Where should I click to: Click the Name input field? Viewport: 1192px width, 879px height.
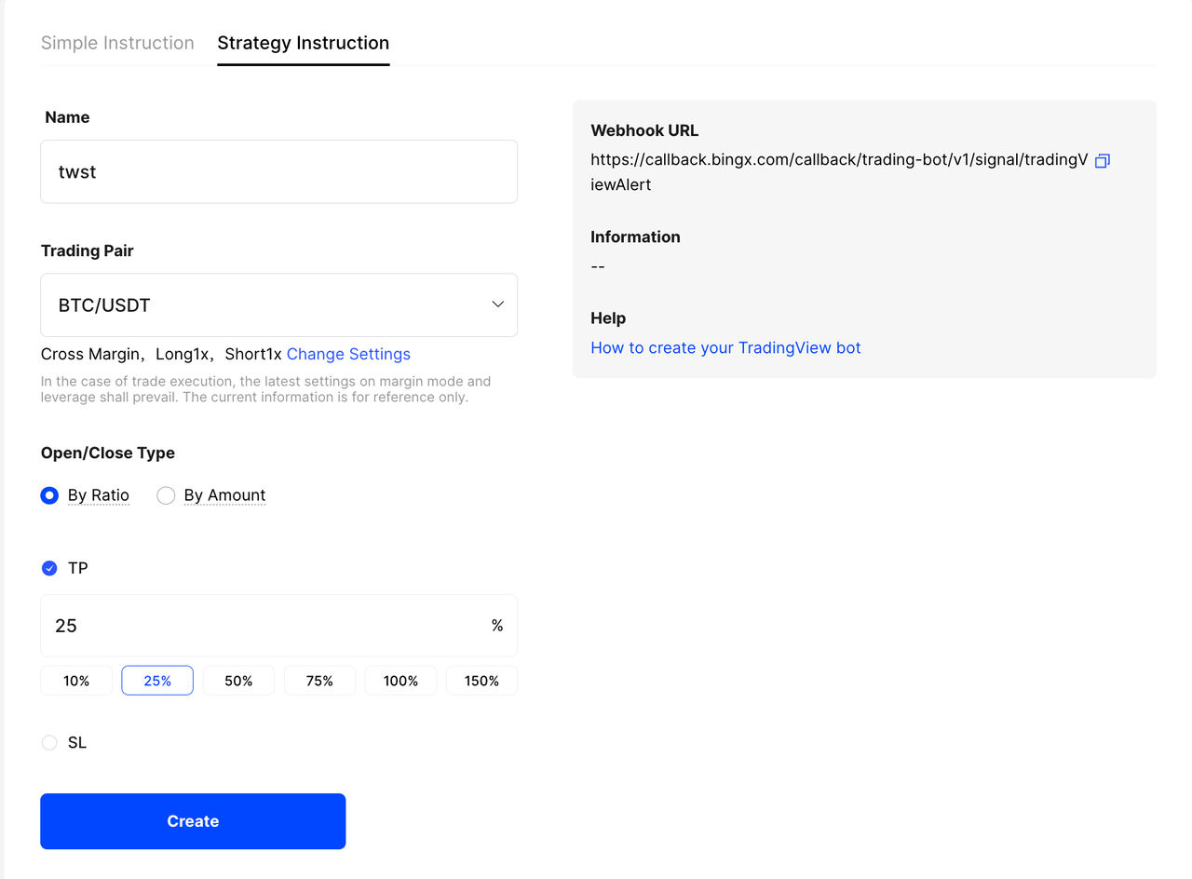(x=278, y=171)
